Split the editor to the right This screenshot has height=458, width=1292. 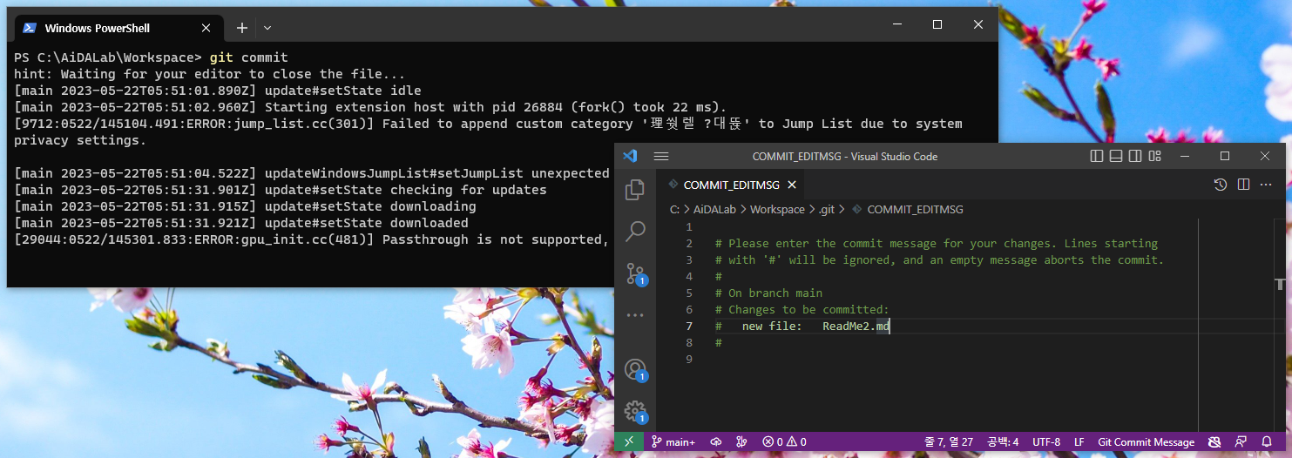(1243, 185)
